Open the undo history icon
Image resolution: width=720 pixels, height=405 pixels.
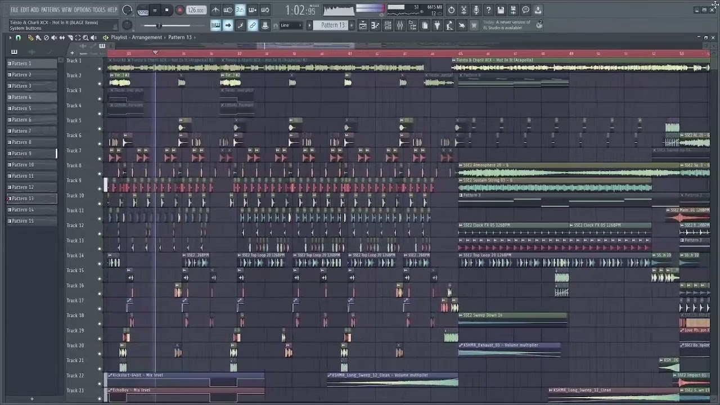(451, 10)
